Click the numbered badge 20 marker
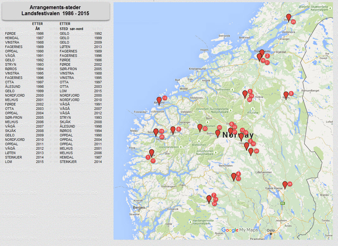This screenshot has width=338, height=246. point(256,151)
